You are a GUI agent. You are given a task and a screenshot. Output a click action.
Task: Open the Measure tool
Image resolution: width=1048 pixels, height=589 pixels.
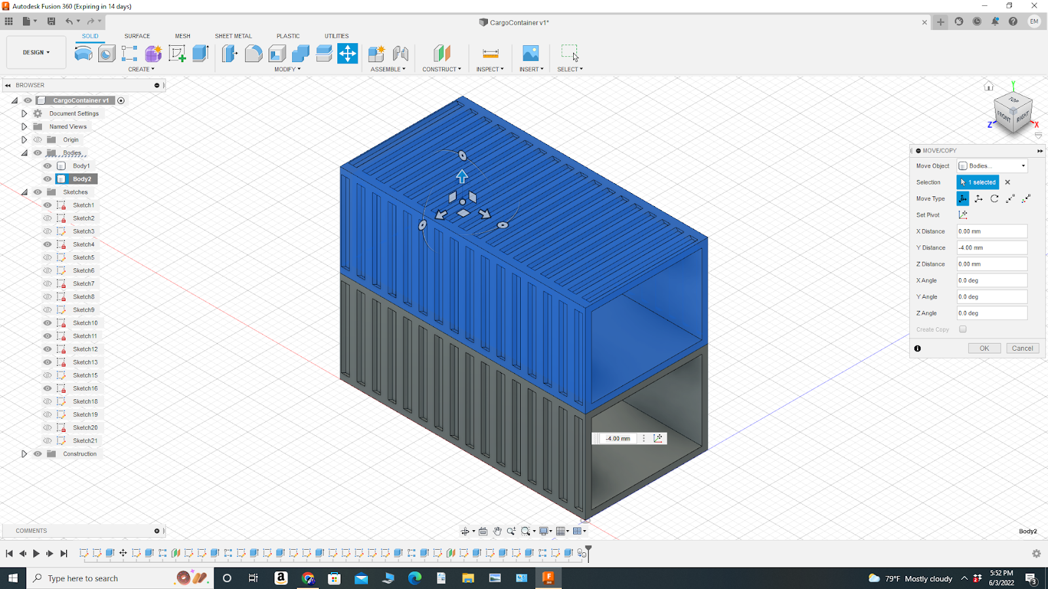click(x=490, y=54)
